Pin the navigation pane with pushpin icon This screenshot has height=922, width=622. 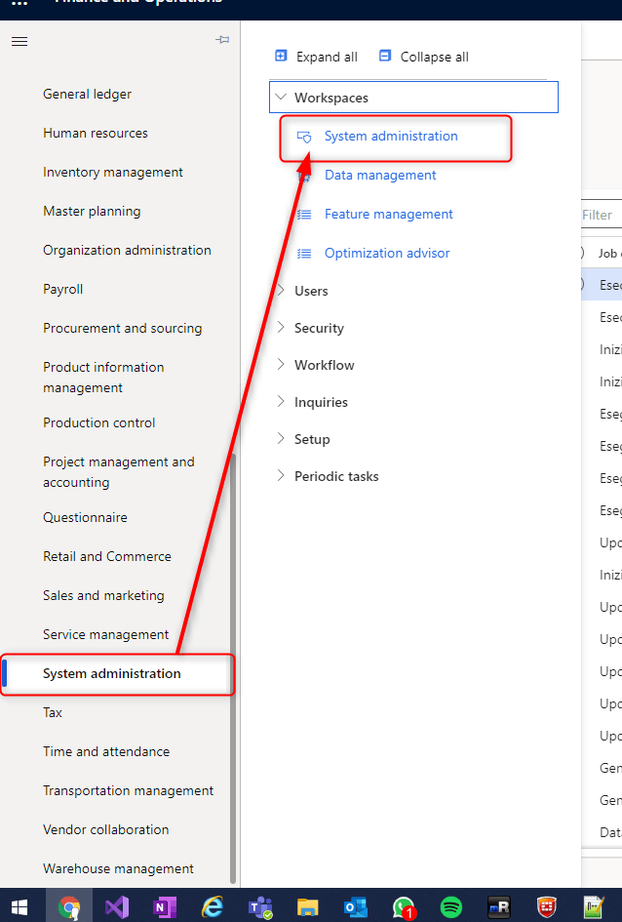coord(222,40)
